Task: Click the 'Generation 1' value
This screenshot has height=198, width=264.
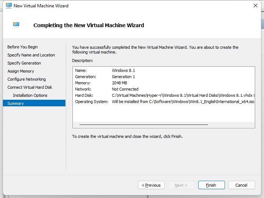Action: pos(124,77)
